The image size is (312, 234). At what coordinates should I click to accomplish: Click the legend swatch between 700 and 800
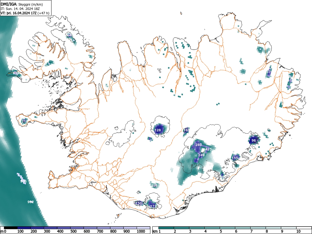104,228
